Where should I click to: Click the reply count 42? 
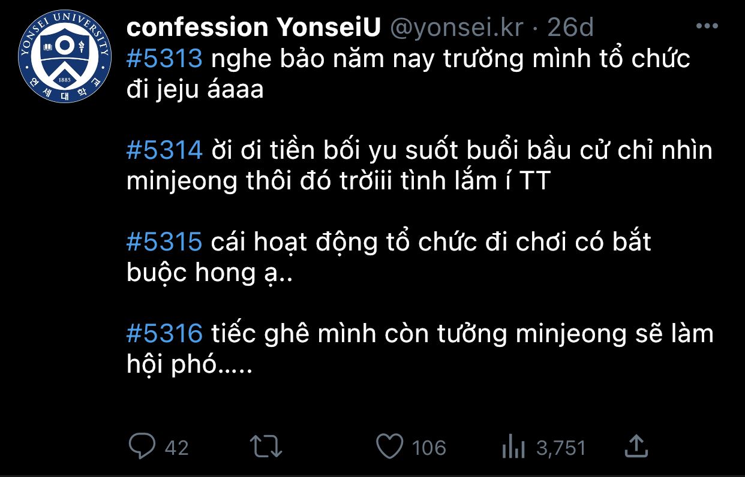[176, 448]
